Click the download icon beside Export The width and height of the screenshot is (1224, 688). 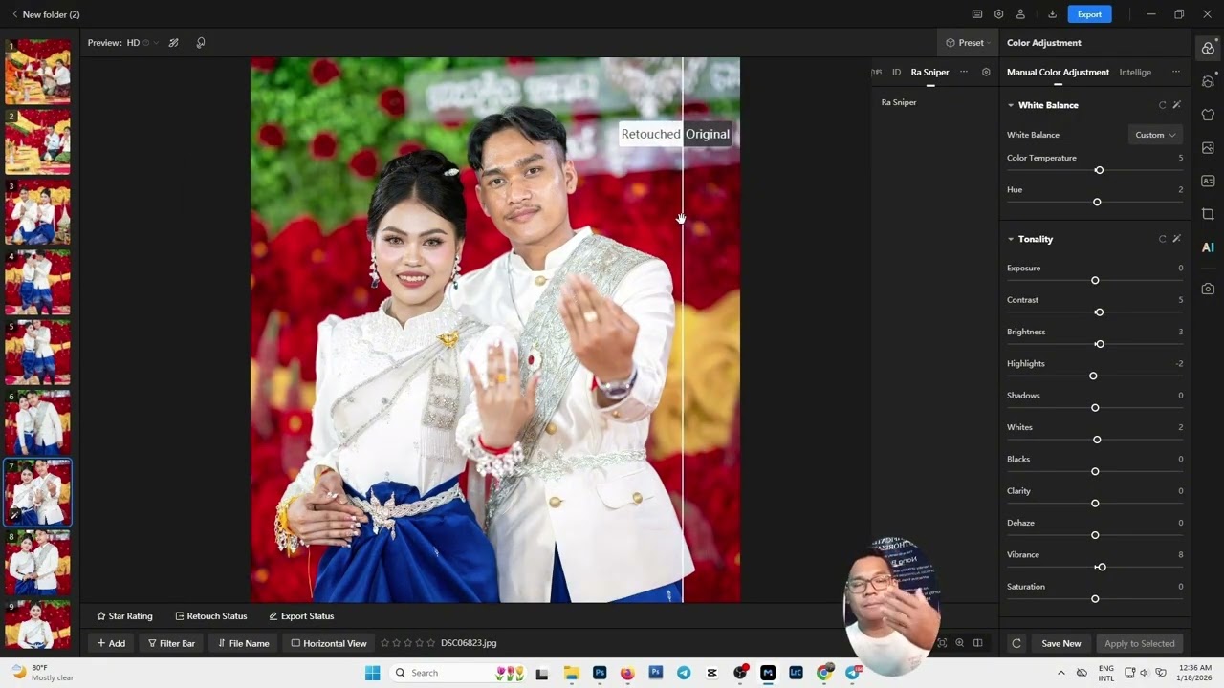(1052, 14)
